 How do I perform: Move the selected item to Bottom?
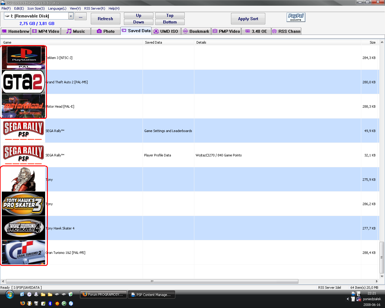click(170, 22)
